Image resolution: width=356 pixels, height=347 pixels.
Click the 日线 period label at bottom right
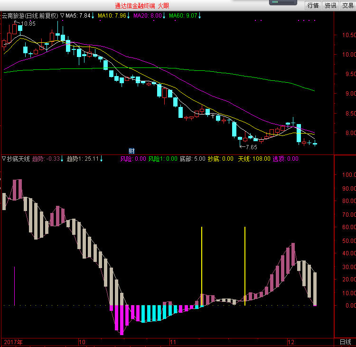[345, 342]
